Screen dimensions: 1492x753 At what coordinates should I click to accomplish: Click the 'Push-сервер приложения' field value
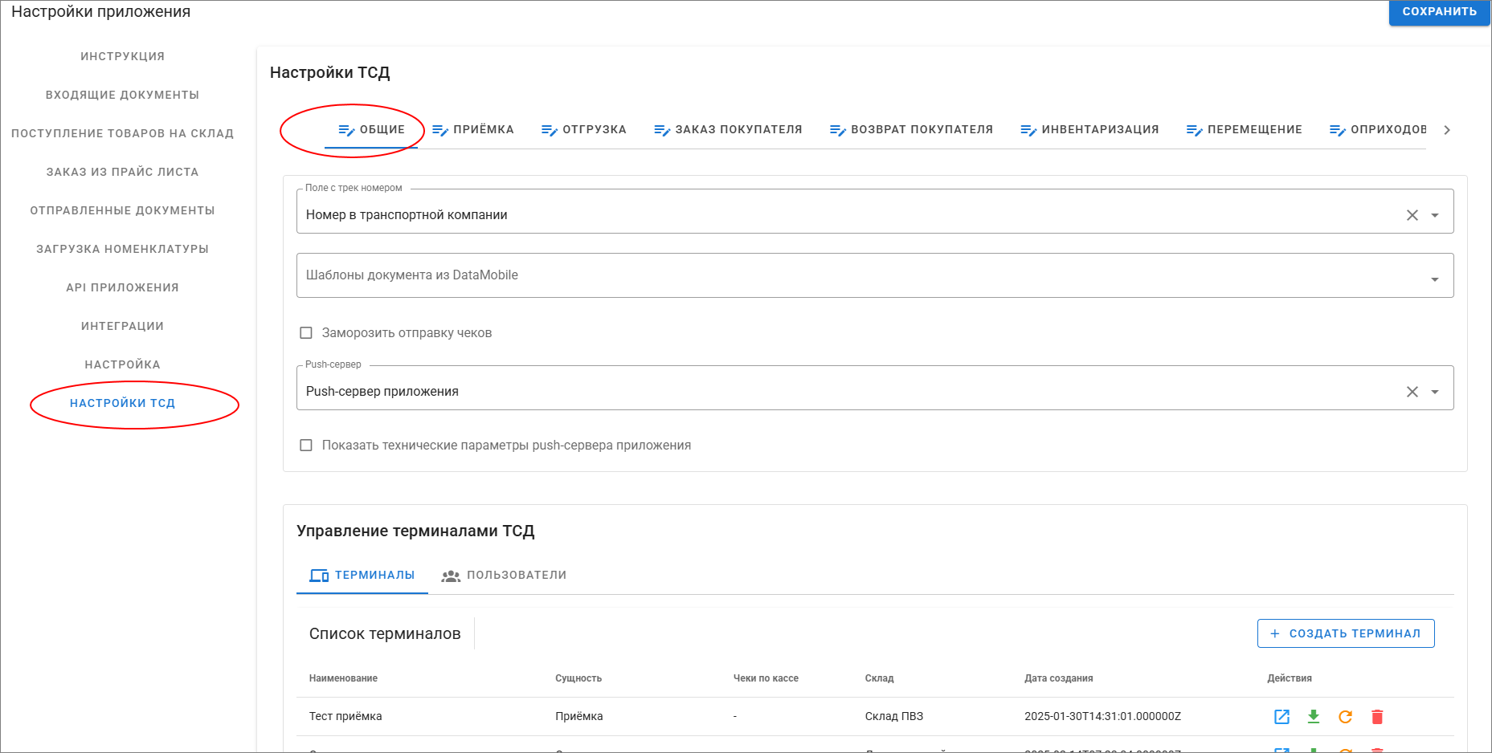pyautogui.click(x=382, y=392)
